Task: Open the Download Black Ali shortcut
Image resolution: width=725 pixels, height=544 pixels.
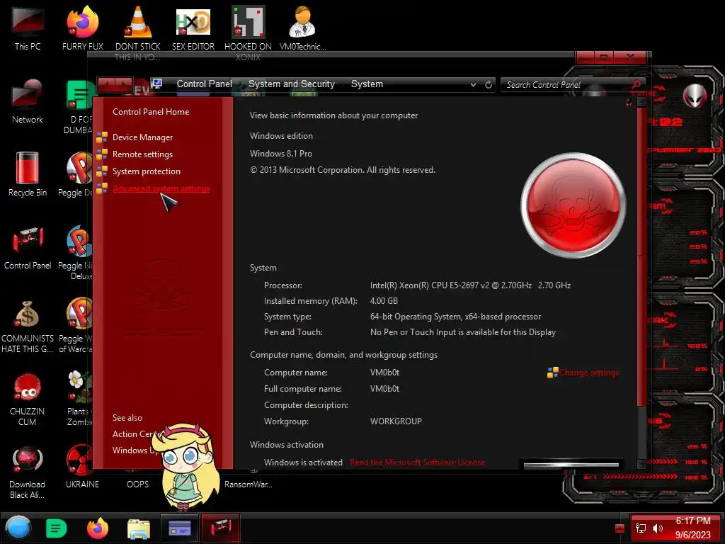Action: (28, 472)
